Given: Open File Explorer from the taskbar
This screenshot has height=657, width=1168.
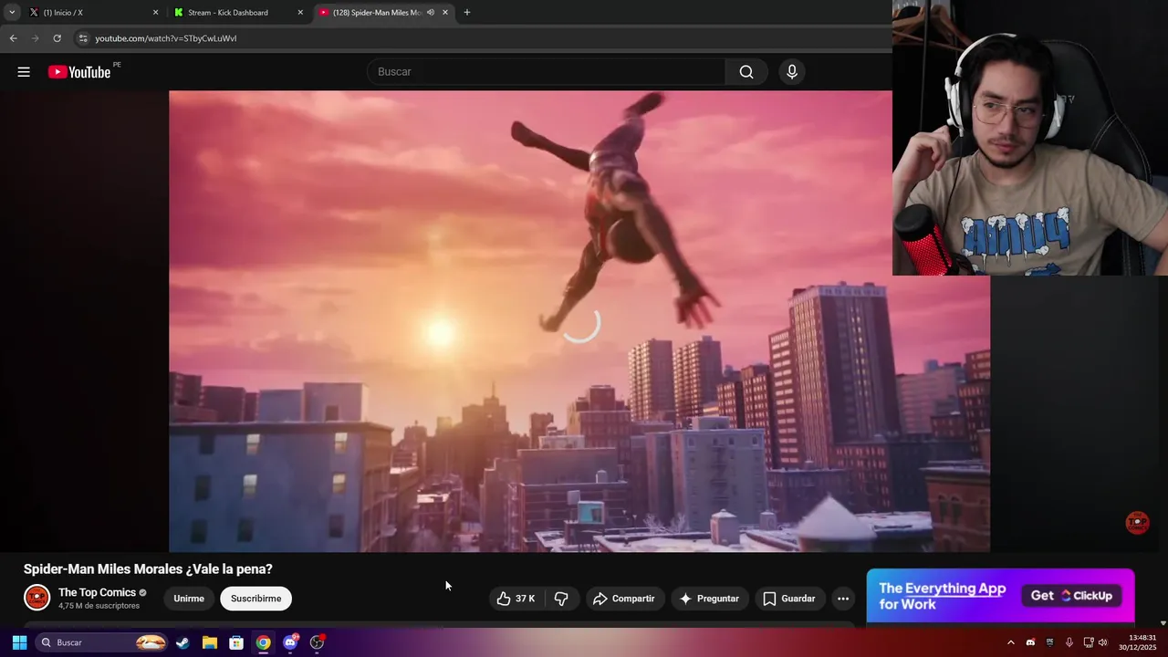Looking at the screenshot, I should click(x=209, y=642).
